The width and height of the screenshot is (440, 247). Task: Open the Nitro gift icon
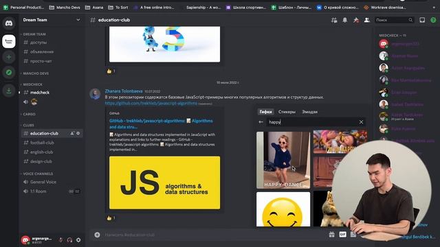pyautogui.click(x=331, y=235)
